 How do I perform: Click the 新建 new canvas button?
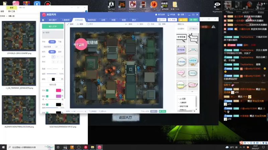pos(172,20)
